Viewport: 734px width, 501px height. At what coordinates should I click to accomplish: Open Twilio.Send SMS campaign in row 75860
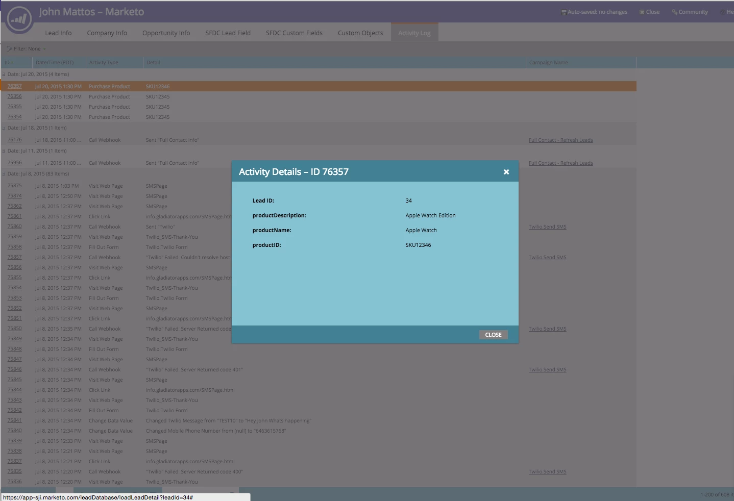(547, 227)
